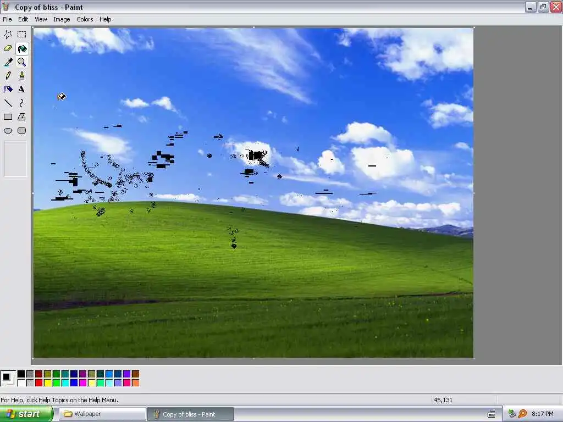This screenshot has width=563, height=422.
Task: Pick the black swatch in the palette
Action: pos(21,374)
